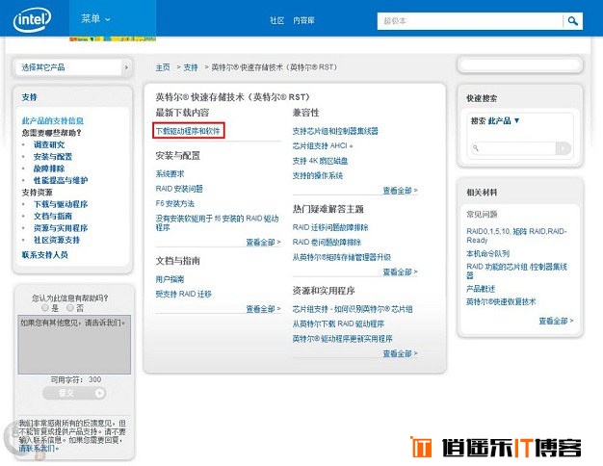Open 没有安装软驱用于 f6 安装的 RAID 驱动程序 link
This screenshot has width=603, height=466.
coord(217,223)
